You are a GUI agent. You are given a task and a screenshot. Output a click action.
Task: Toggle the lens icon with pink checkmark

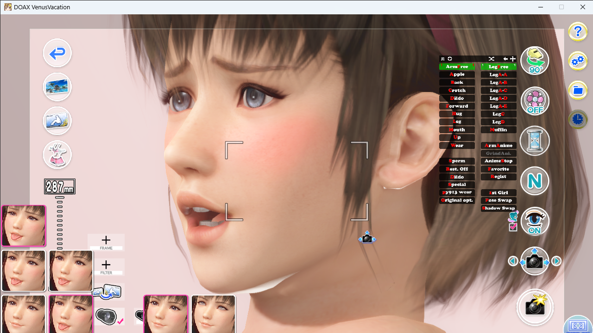tap(109, 317)
